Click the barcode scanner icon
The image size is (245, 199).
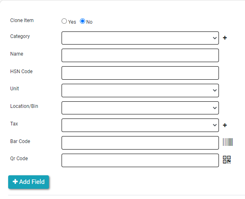[x=227, y=142]
